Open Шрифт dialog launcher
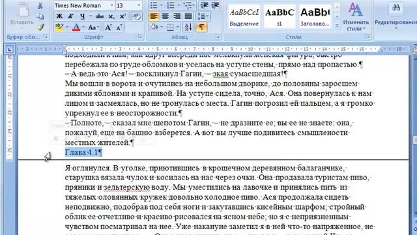 140,37
